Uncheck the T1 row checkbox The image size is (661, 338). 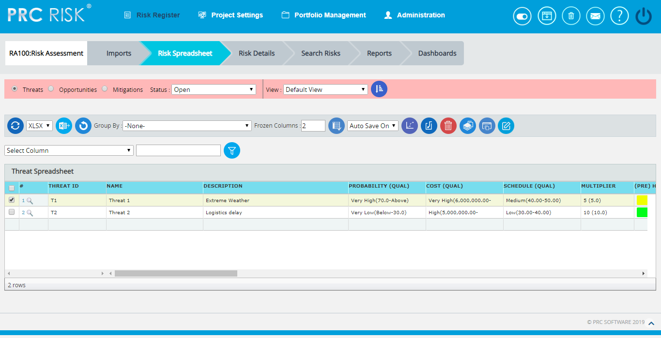click(12, 200)
